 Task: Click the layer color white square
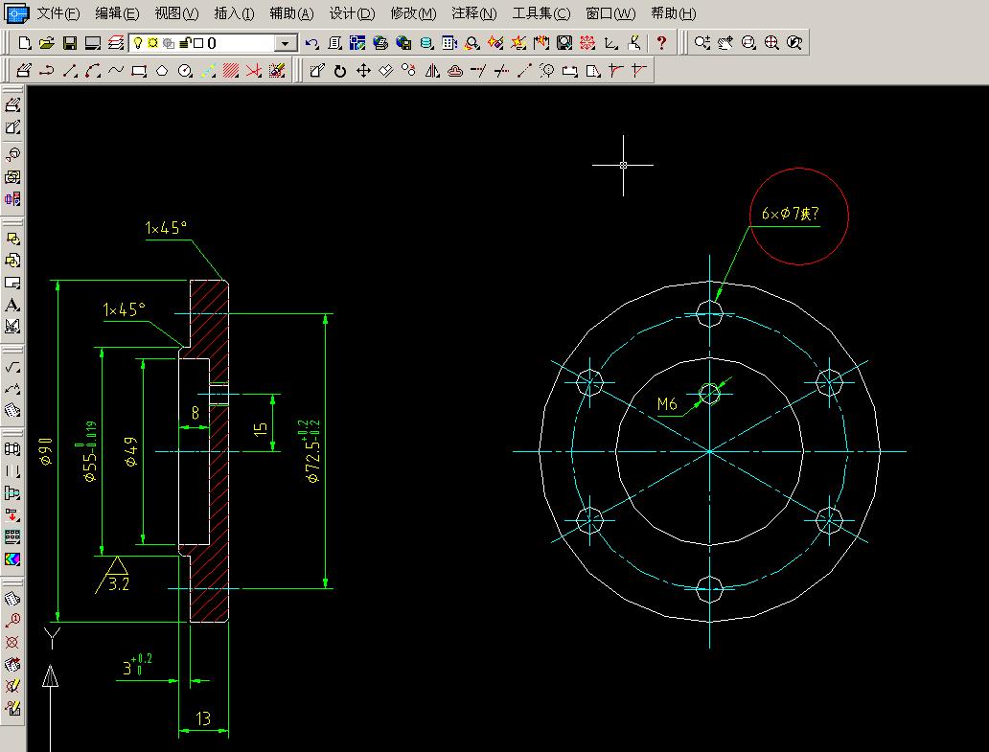(x=198, y=43)
